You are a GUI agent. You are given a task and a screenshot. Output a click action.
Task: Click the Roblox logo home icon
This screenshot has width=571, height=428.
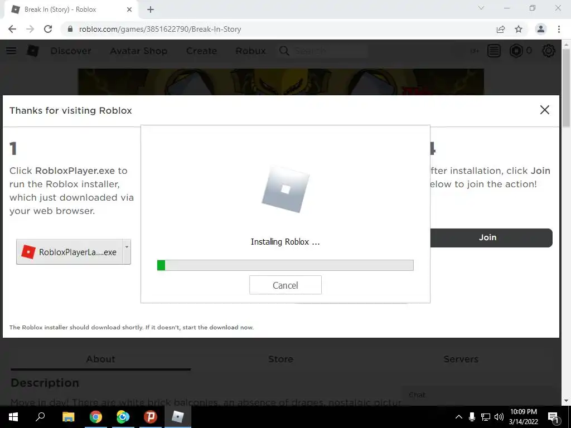coord(33,51)
